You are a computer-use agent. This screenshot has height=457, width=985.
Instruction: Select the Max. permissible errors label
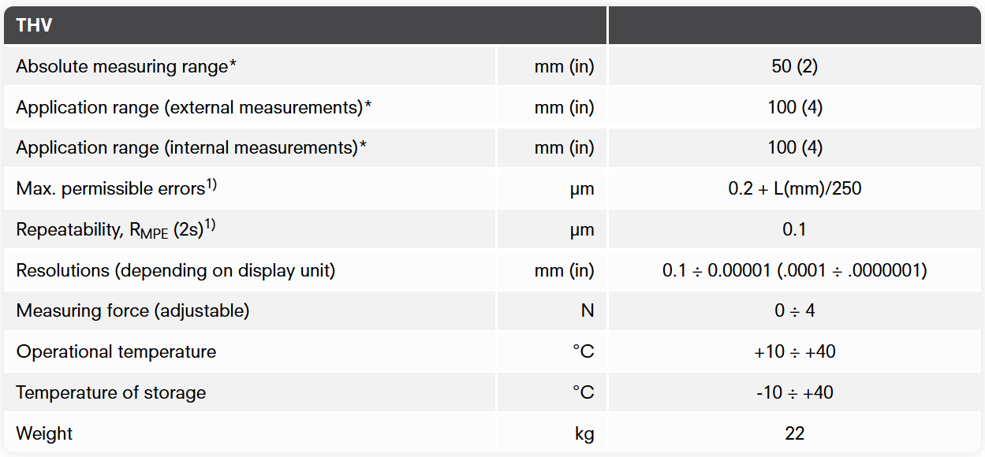[x=116, y=188]
